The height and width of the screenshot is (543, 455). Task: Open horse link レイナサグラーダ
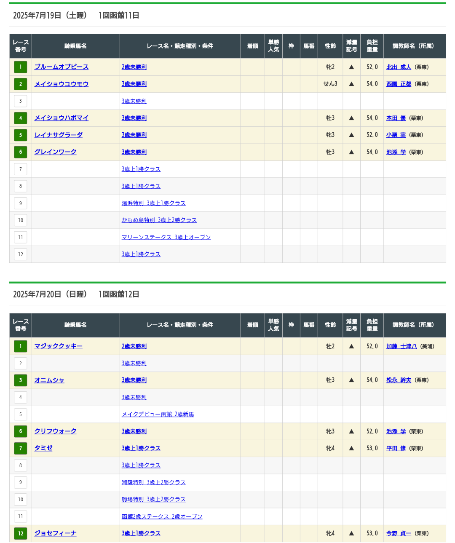(59, 135)
